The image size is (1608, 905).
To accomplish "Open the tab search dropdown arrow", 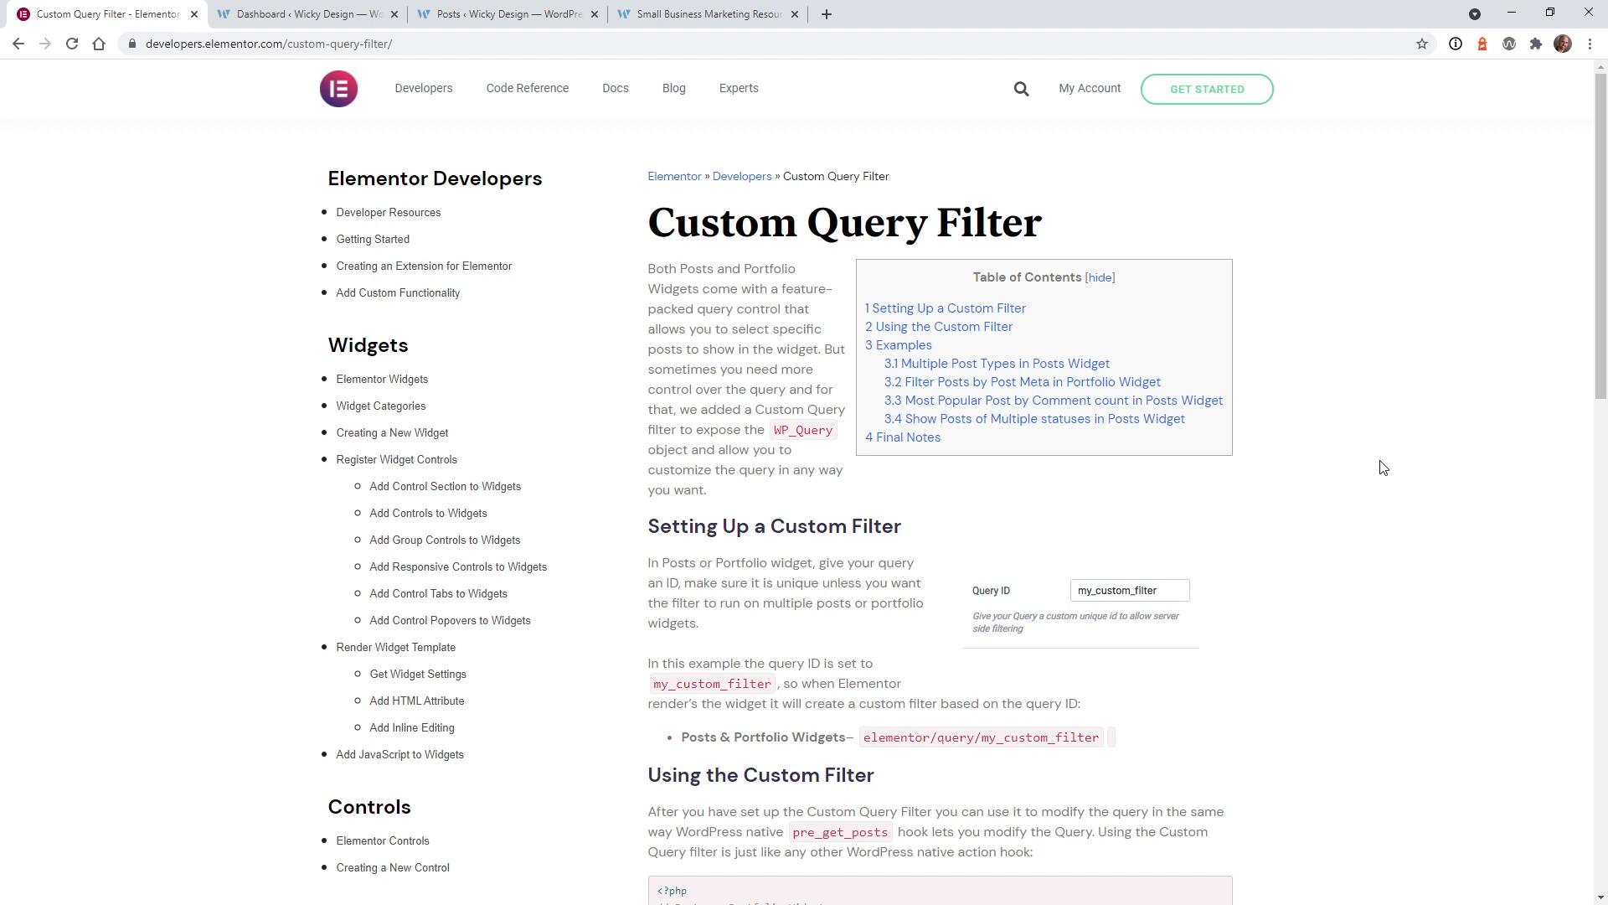I will coord(1475,14).
